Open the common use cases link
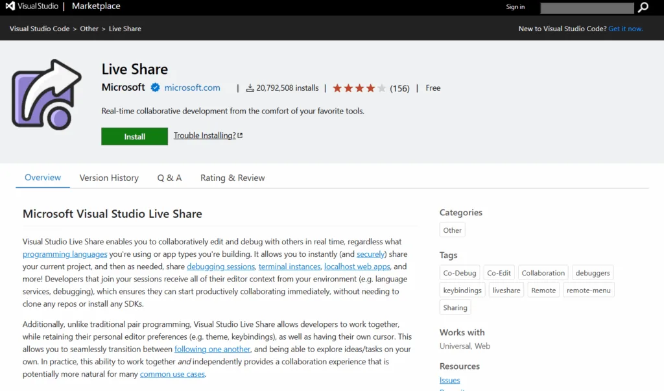664x391 pixels. pyautogui.click(x=172, y=374)
